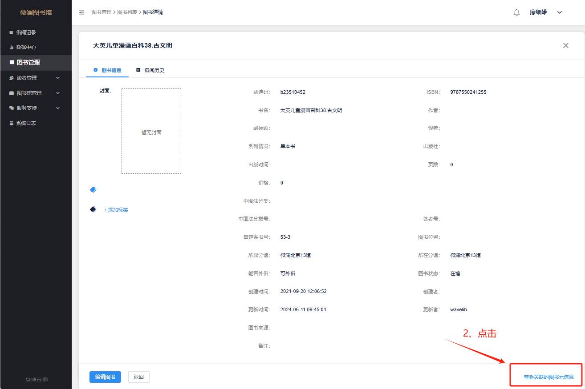Click the 图书列表 breadcrumb
This screenshot has width=585, height=389.
click(x=127, y=12)
